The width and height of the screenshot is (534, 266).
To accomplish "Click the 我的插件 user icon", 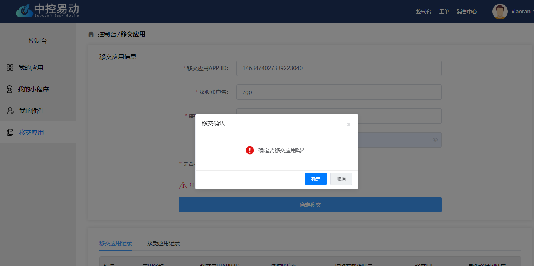I will pyautogui.click(x=10, y=111).
